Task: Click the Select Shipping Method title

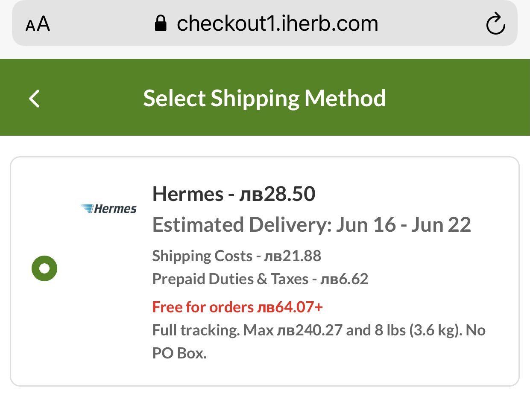Action: click(x=264, y=98)
